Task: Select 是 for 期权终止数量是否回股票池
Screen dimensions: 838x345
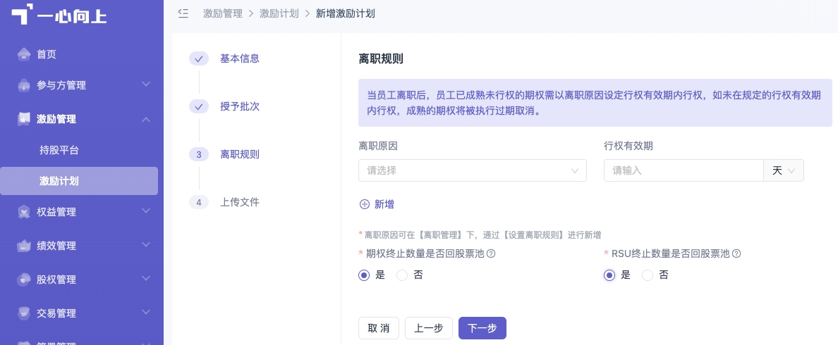Action: 364,275
